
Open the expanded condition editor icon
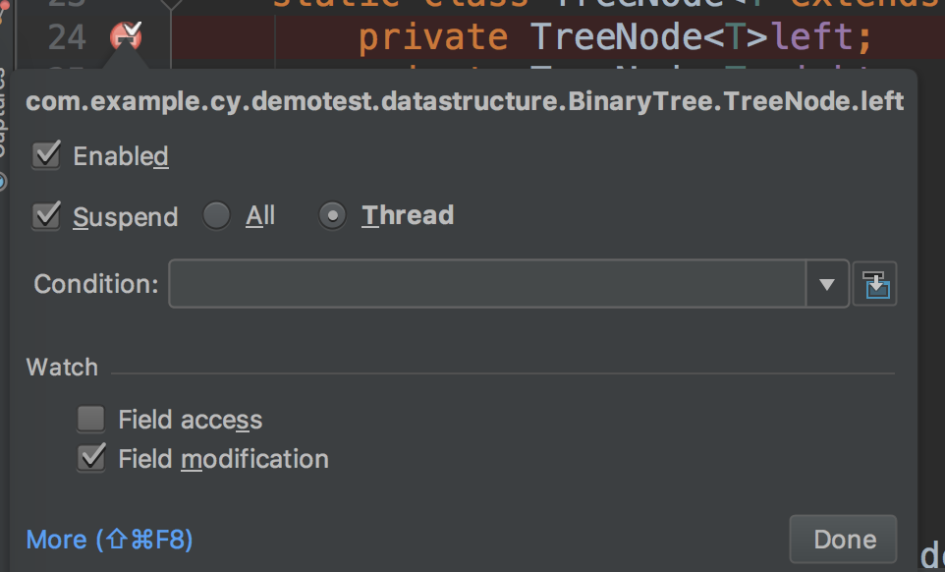[874, 283]
